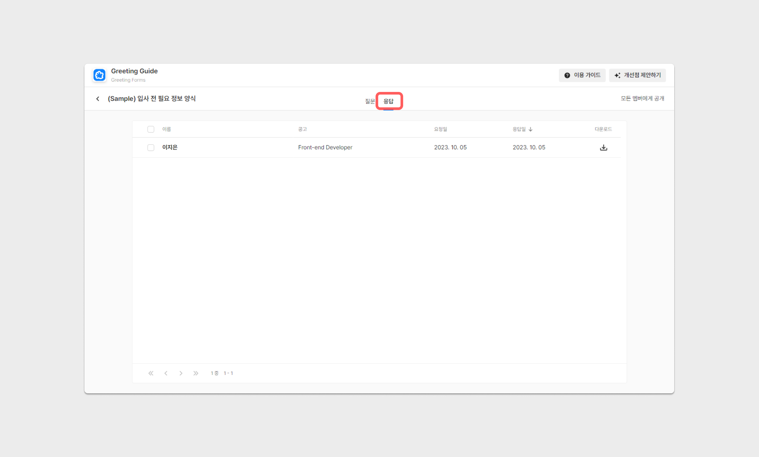Screen dimensions: 759x457
Task: Toggle the select-all header checkbox
Action: (x=151, y=129)
